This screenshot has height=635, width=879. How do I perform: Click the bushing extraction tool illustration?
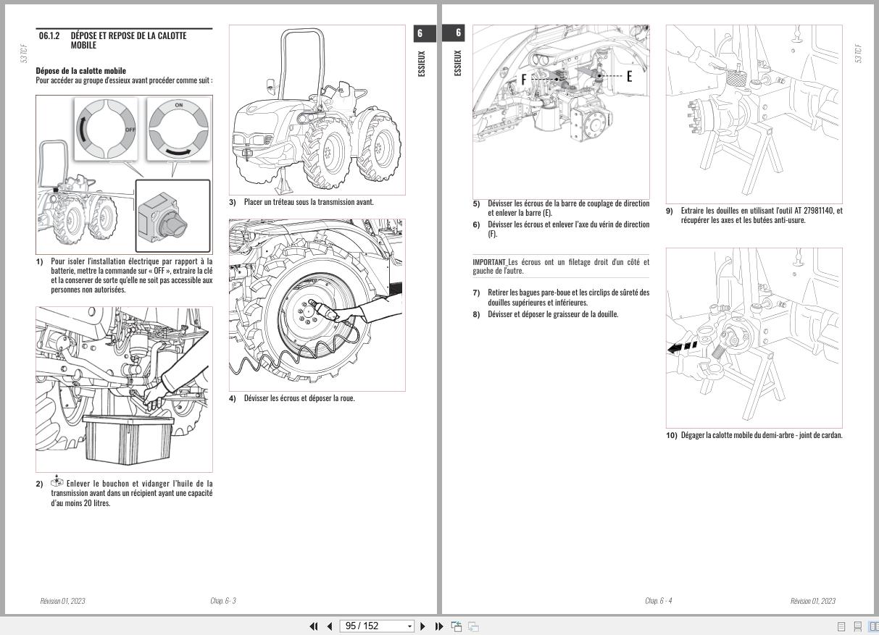[x=754, y=114]
